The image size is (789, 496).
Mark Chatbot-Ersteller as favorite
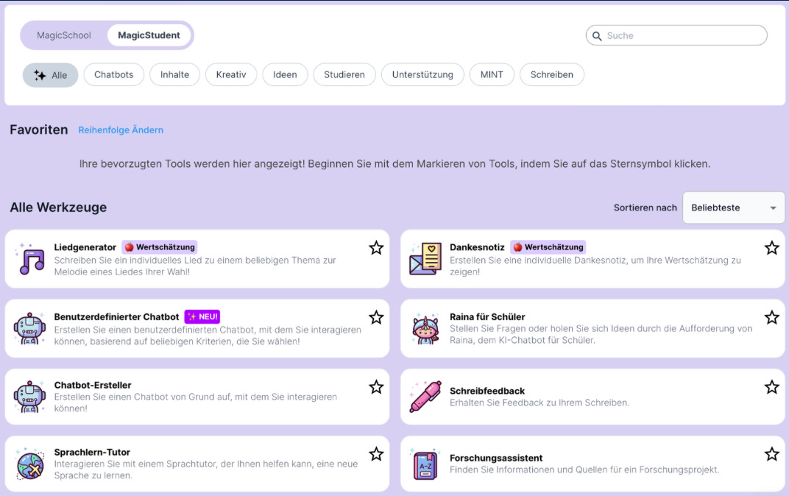tap(376, 387)
